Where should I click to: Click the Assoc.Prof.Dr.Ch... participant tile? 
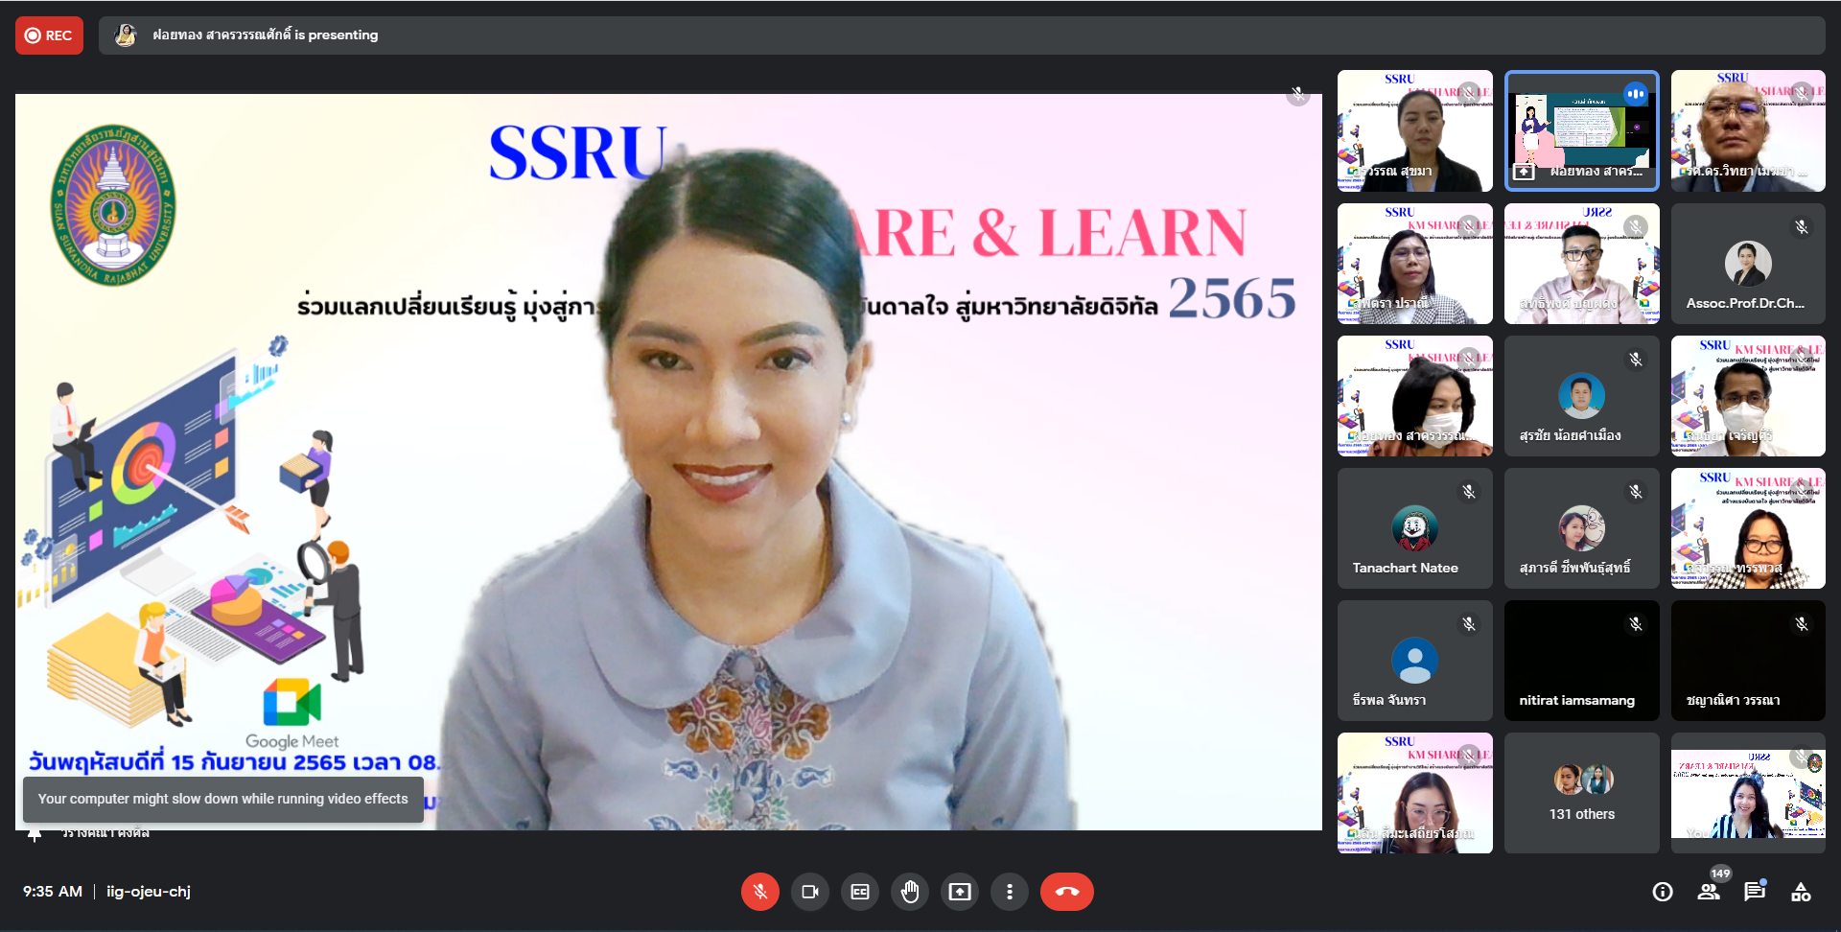click(1747, 264)
